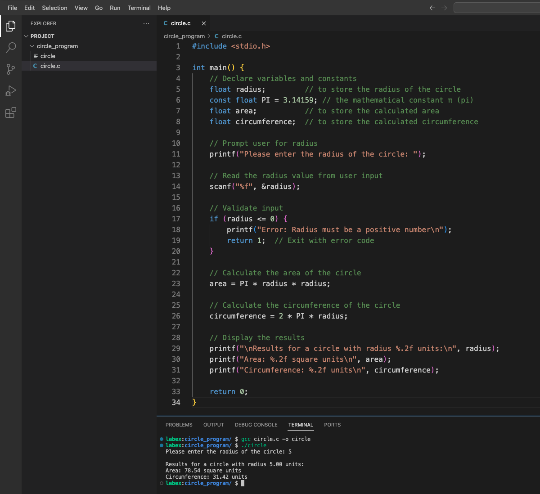
Task: Select circle.c file in the explorer tree
Action: [50, 66]
